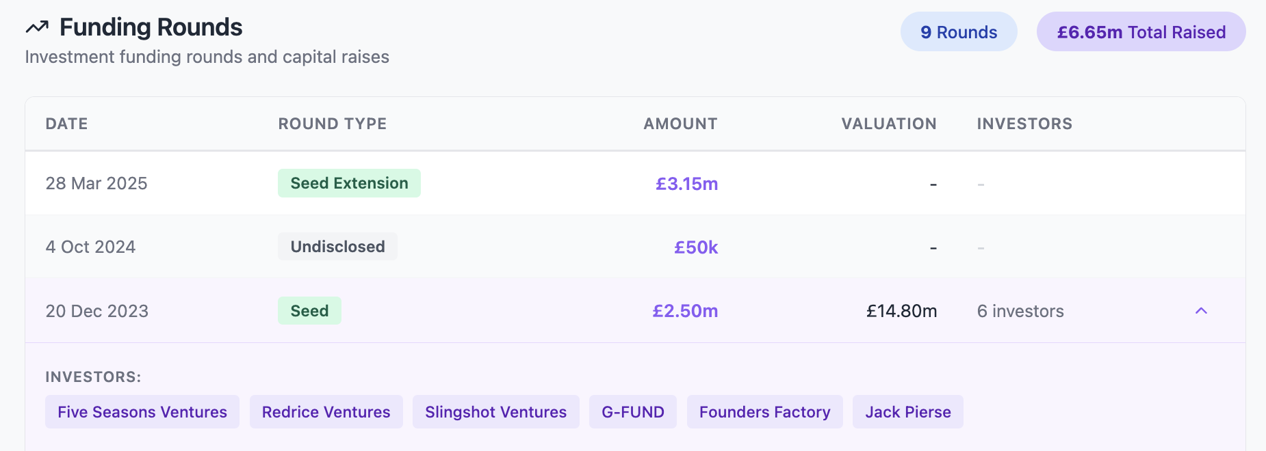The height and width of the screenshot is (451, 1266).
Task: Click the 9 Rounds badge
Action: 958,32
